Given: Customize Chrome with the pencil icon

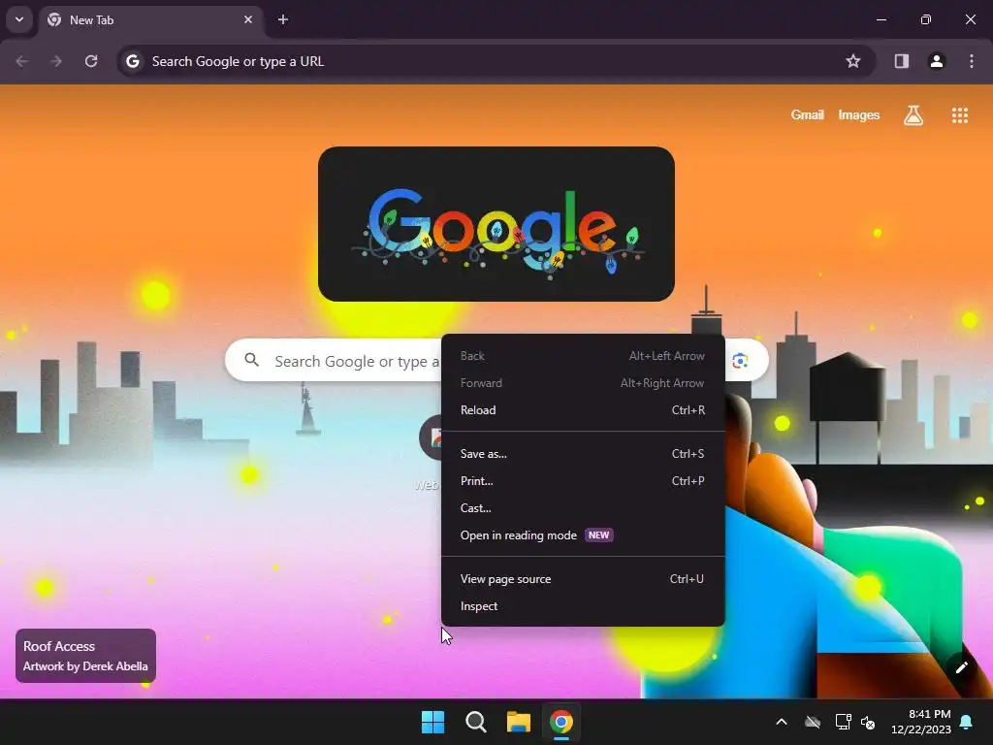Looking at the screenshot, I should tap(961, 667).
